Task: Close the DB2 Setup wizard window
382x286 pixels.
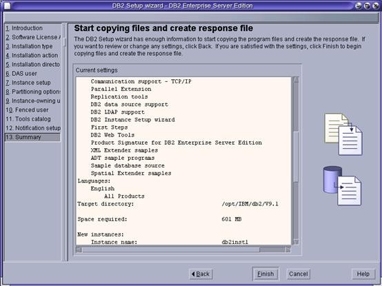Action: coord(376,6)
